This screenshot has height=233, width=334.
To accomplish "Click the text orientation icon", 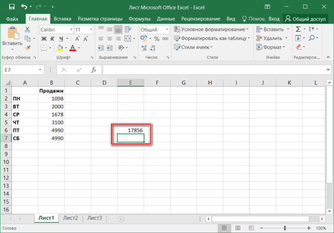I will 121,48.
